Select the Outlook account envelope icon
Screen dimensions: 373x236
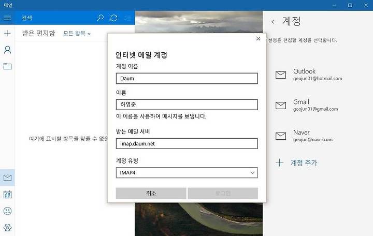click(281, 75)
